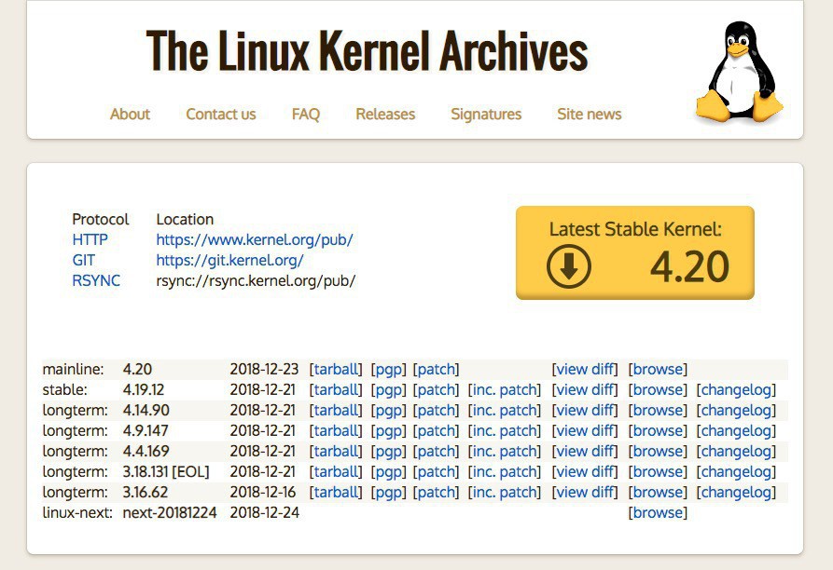Open changelog for longterm 4.14.90
This screenshot has width=833, height=570.
point(736,411)
